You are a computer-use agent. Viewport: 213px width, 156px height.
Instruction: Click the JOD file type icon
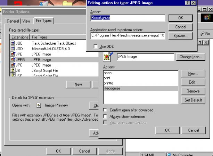(x=13, y=49)
